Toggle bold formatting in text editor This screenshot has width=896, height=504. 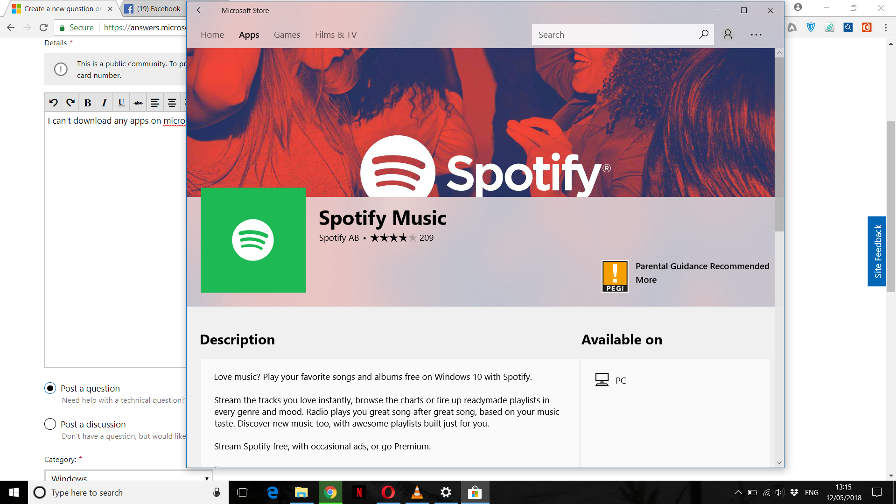[x=87, y=102]
